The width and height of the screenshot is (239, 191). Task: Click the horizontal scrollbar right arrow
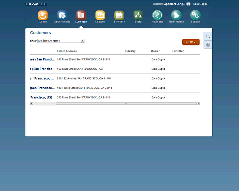(x=198, y=104)
